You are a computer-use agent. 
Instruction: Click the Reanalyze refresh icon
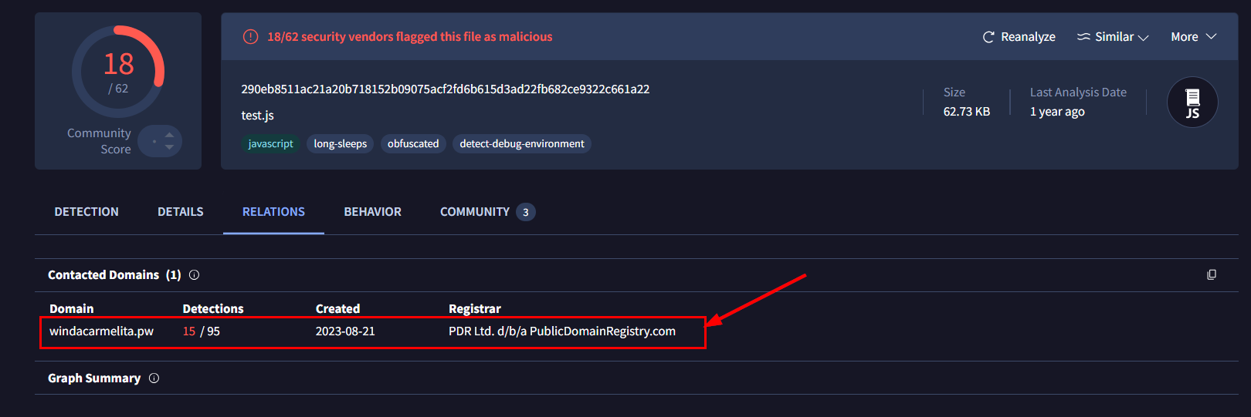[988, 37]
